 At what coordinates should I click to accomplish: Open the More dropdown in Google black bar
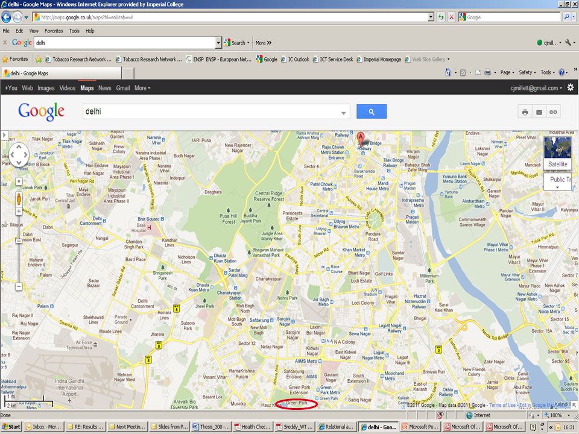click(142, 88)
